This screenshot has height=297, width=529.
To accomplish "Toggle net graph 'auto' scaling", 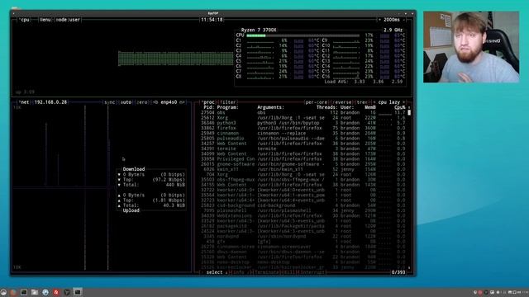I will point(126,102).
